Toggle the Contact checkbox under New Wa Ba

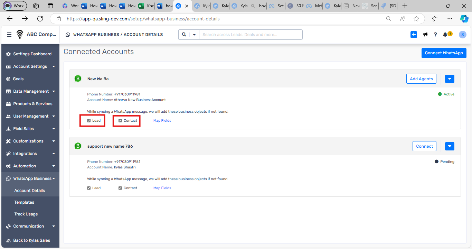tap(120, 121)
